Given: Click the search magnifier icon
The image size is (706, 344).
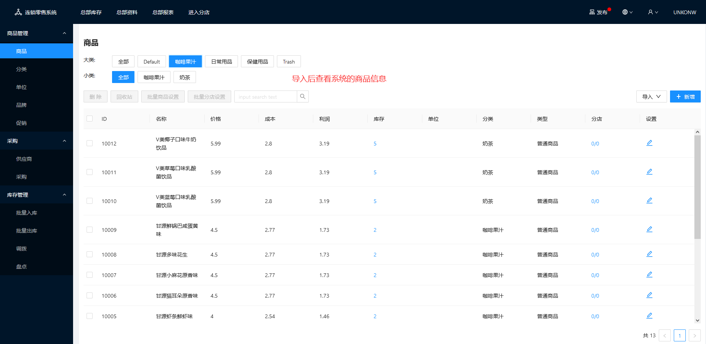Looking at the screenshot, I should point(303,96).
